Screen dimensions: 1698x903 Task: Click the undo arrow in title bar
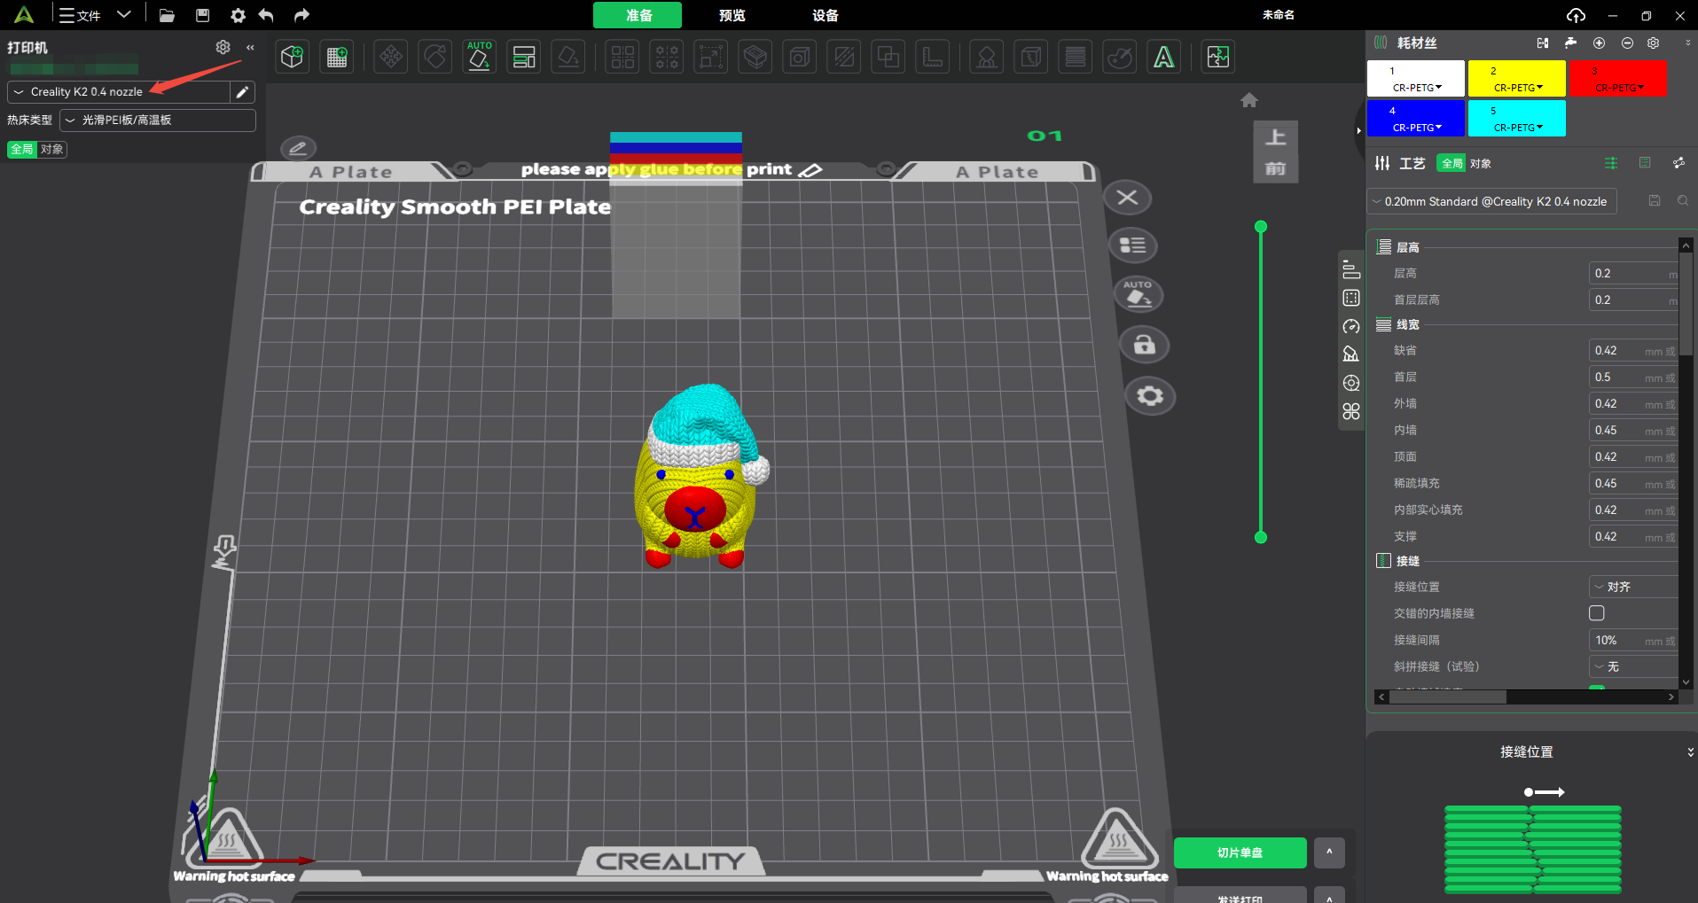pos(266,15)
